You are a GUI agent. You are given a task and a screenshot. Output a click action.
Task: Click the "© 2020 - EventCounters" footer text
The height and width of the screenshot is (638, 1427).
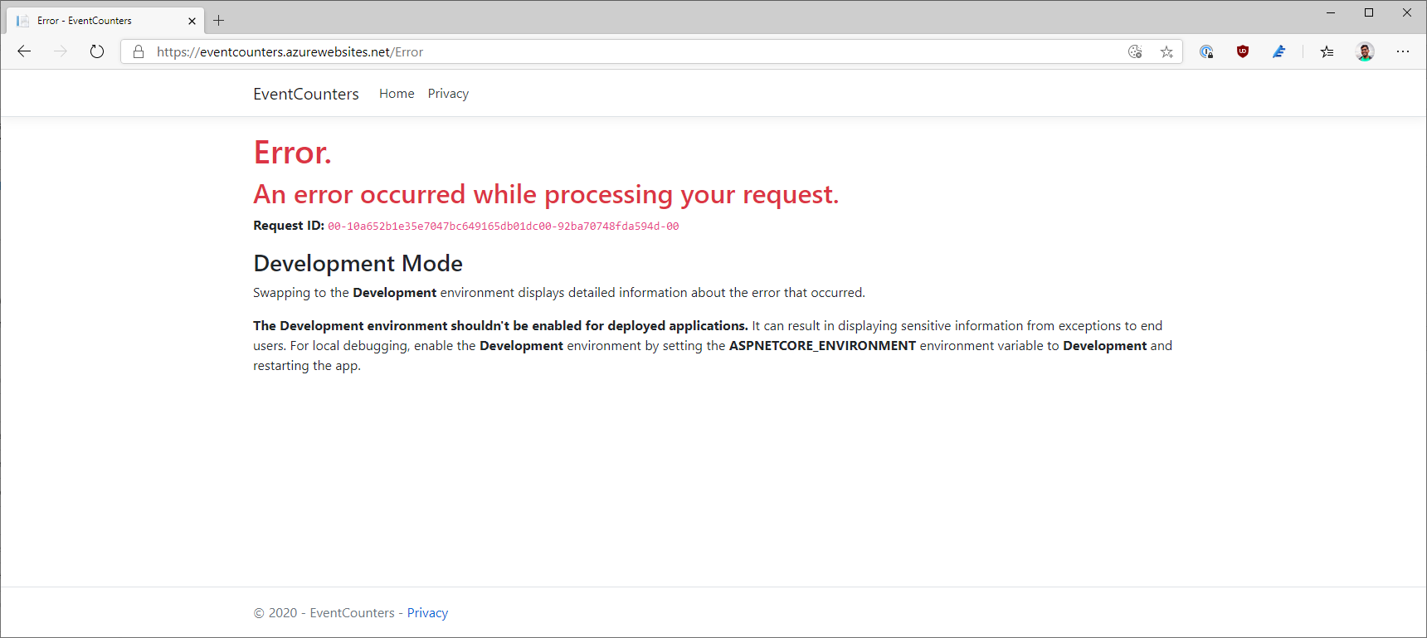click(324, 612)
